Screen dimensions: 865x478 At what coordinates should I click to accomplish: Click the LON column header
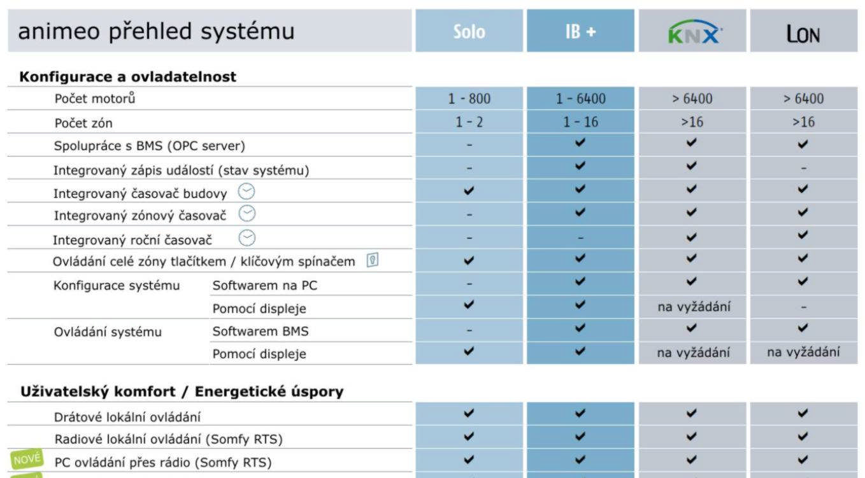[x=803, y=32]
